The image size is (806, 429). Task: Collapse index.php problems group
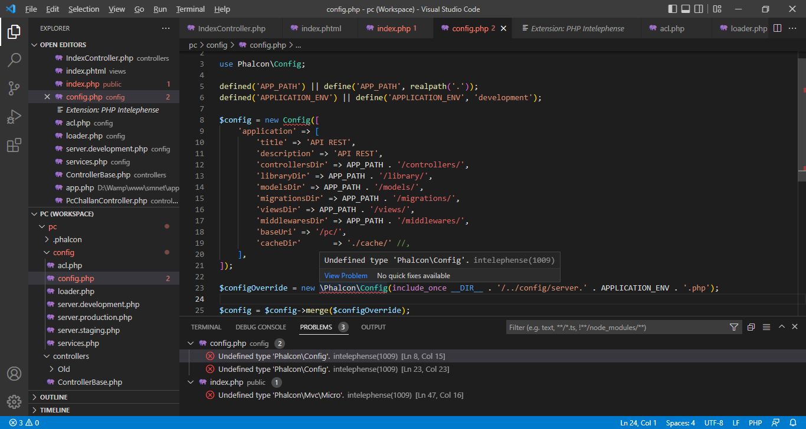click(x=191, y=382)
